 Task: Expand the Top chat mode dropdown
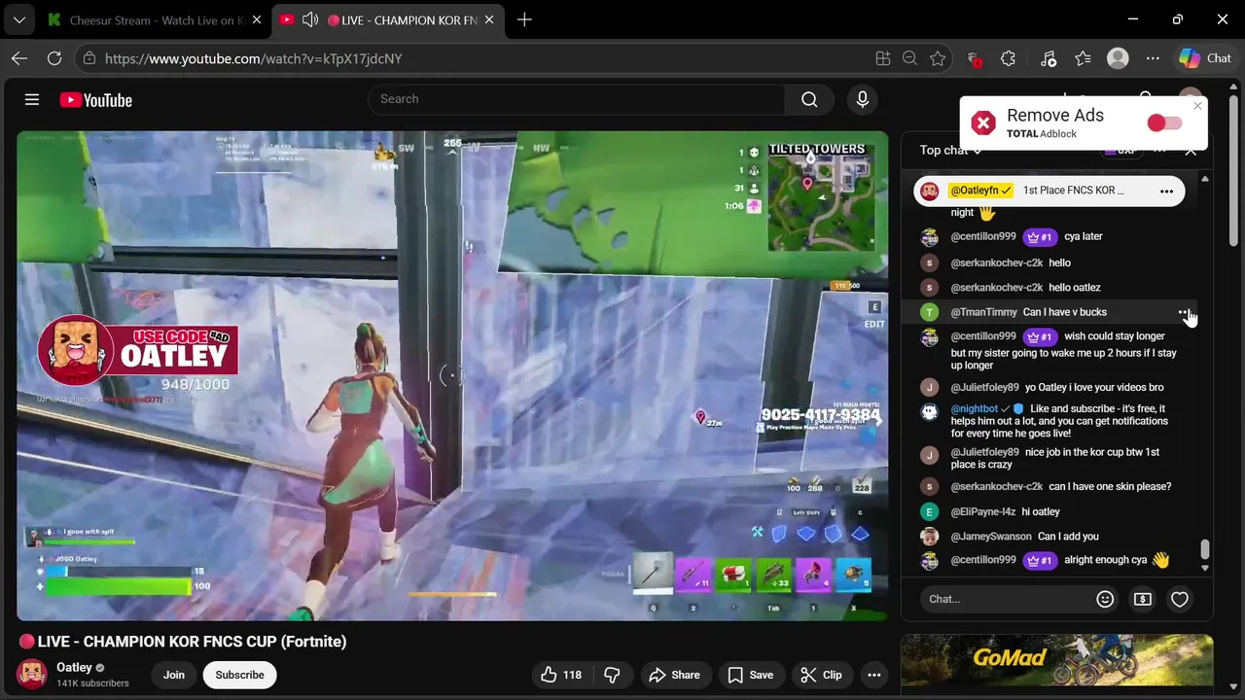pos(951,151)
